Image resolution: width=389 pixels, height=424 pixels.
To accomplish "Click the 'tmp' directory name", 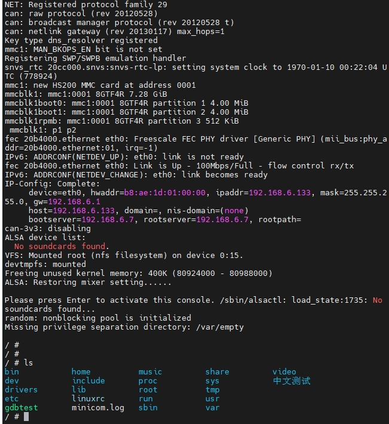I will click(212, 389).
